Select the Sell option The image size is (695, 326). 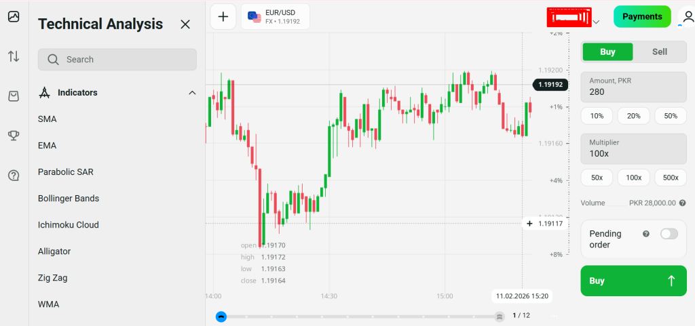[x=659, y=52]
